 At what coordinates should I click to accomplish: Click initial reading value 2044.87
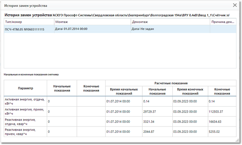coord(149,132)
